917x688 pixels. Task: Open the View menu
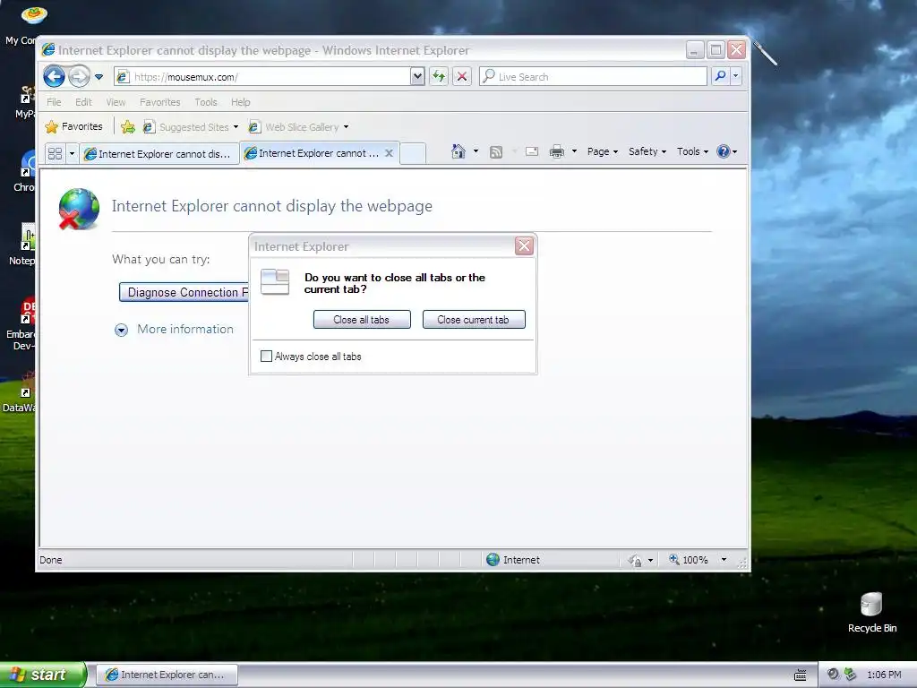(x=116, y=102)
